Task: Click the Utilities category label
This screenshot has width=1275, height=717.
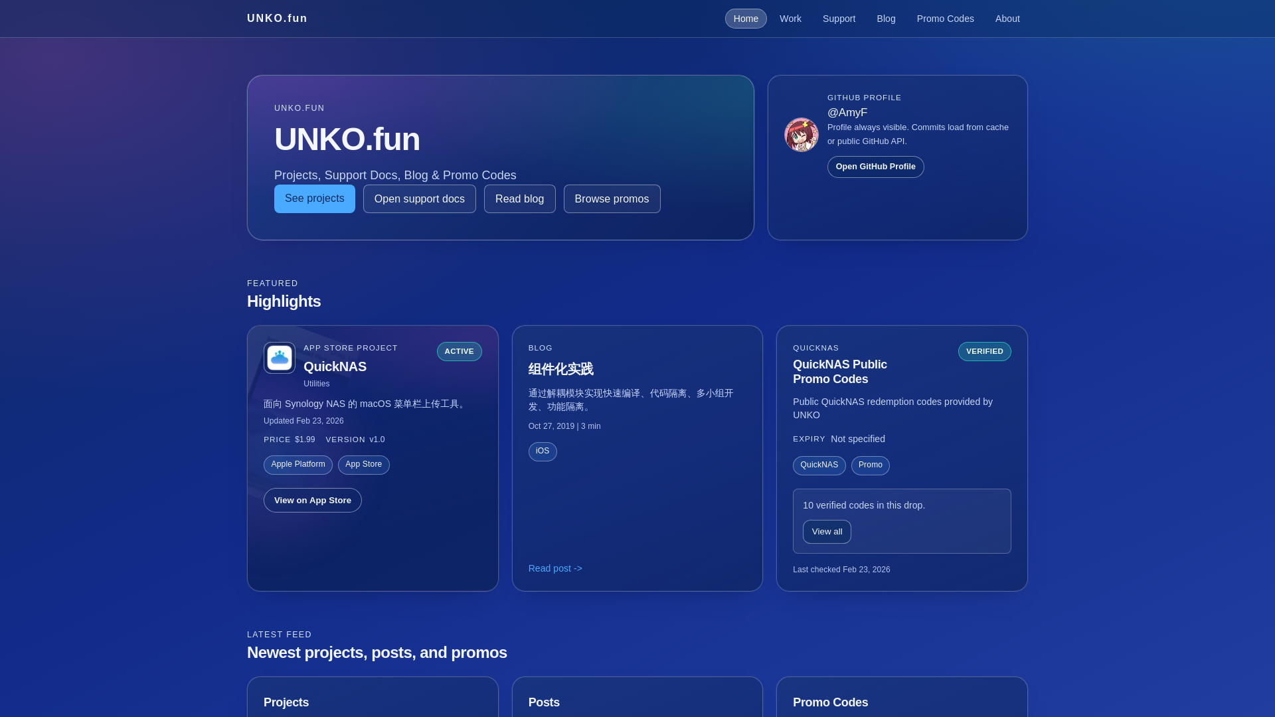Action: [x=317, y=384]
